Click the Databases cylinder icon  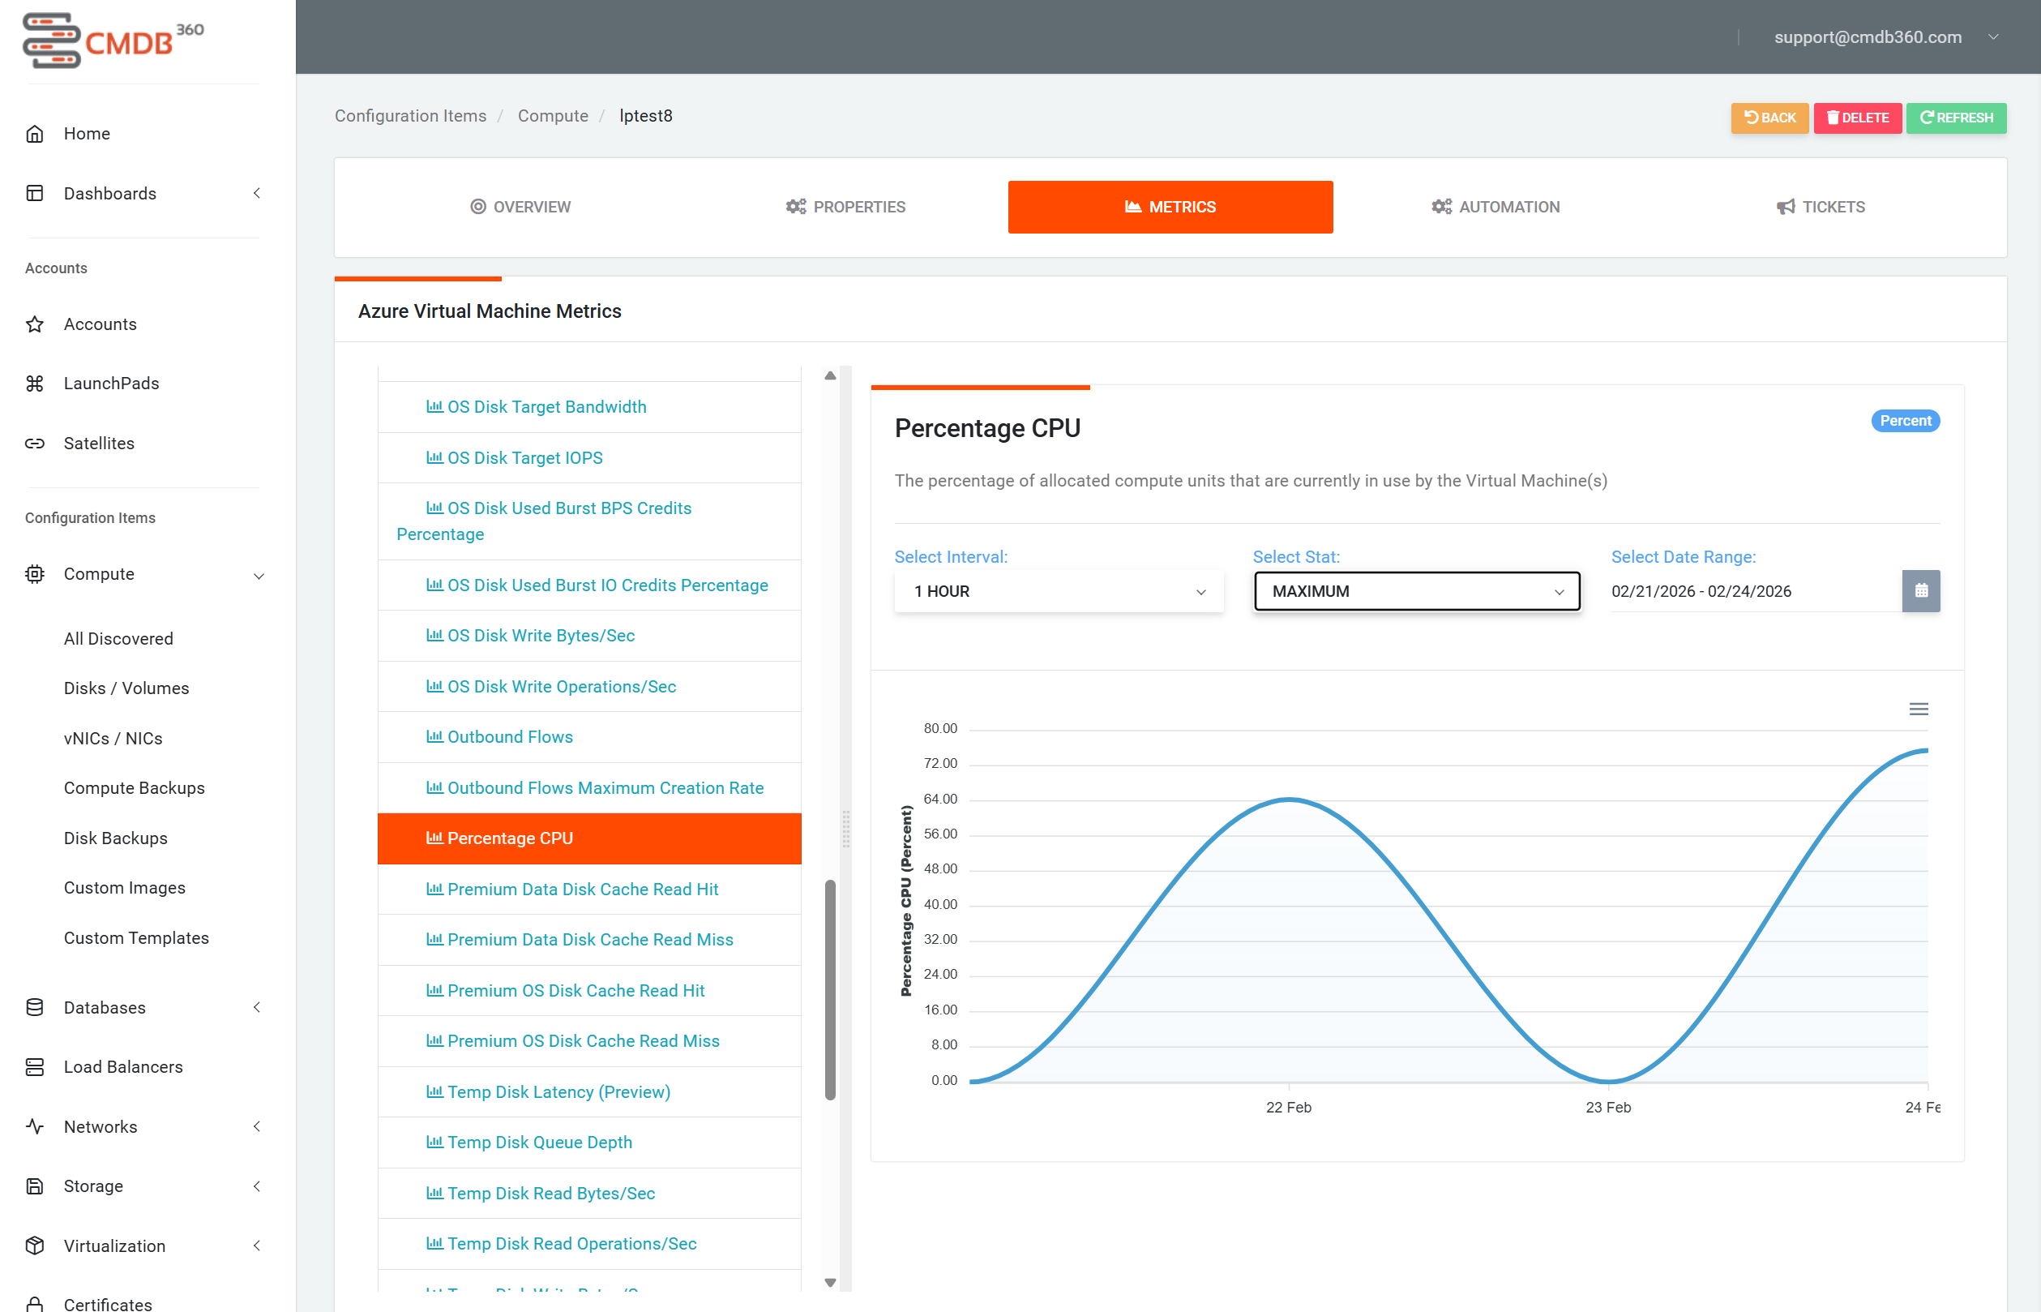[35, 1007]
